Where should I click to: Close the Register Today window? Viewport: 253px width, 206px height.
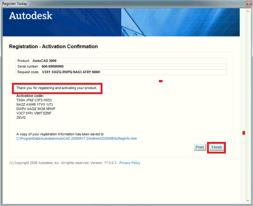(x=249, y=4)
